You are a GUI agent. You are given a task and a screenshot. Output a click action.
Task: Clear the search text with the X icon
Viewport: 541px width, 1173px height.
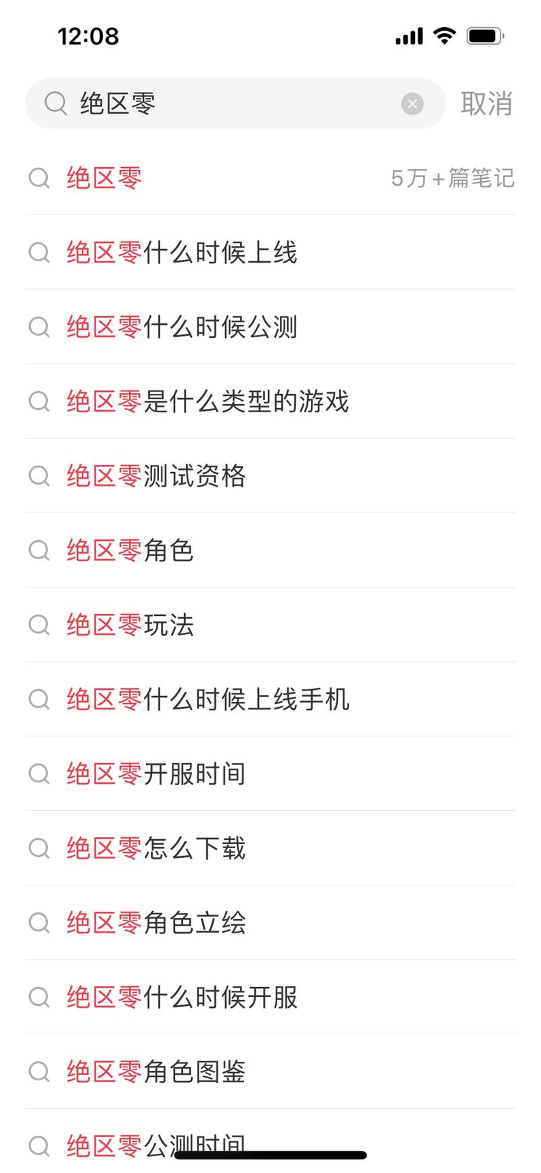click(413, 104)
